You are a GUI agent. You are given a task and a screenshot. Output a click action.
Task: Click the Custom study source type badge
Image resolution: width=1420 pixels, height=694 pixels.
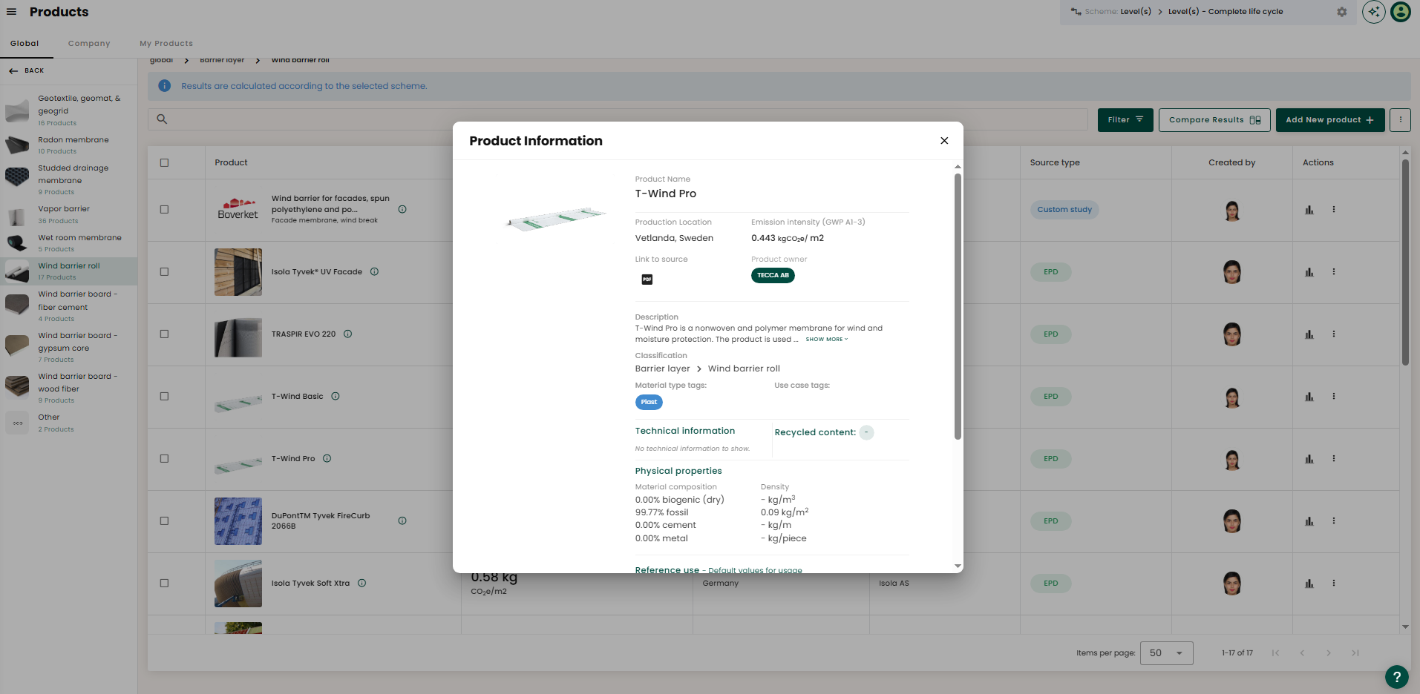click(x=1064, y=210)
